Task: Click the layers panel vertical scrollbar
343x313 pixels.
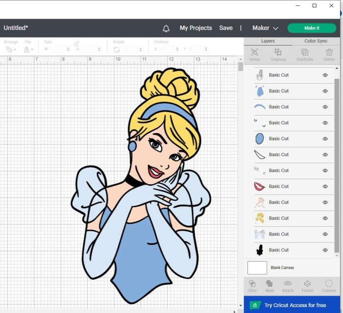Action: point(337,166)
